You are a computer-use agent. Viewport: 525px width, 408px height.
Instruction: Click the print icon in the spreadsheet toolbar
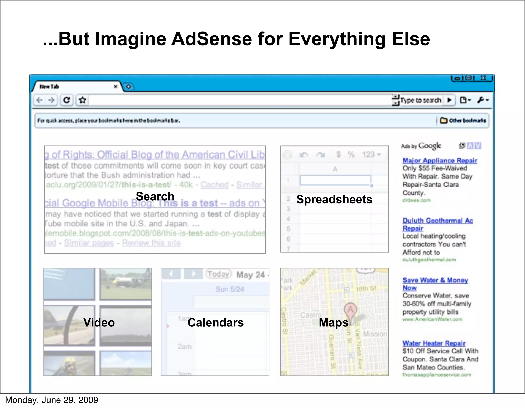pos(288,154)
